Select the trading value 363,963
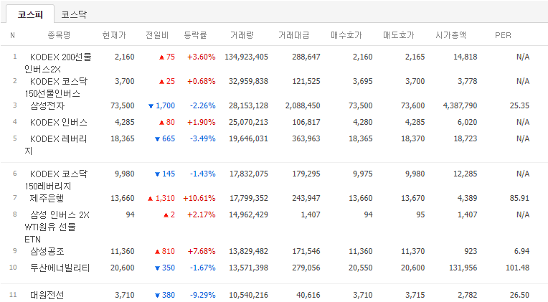Image resolution: width=548 pixels, height=302 pixels. (306, 138)
